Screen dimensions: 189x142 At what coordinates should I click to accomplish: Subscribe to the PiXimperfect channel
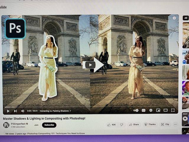[49, 125]
